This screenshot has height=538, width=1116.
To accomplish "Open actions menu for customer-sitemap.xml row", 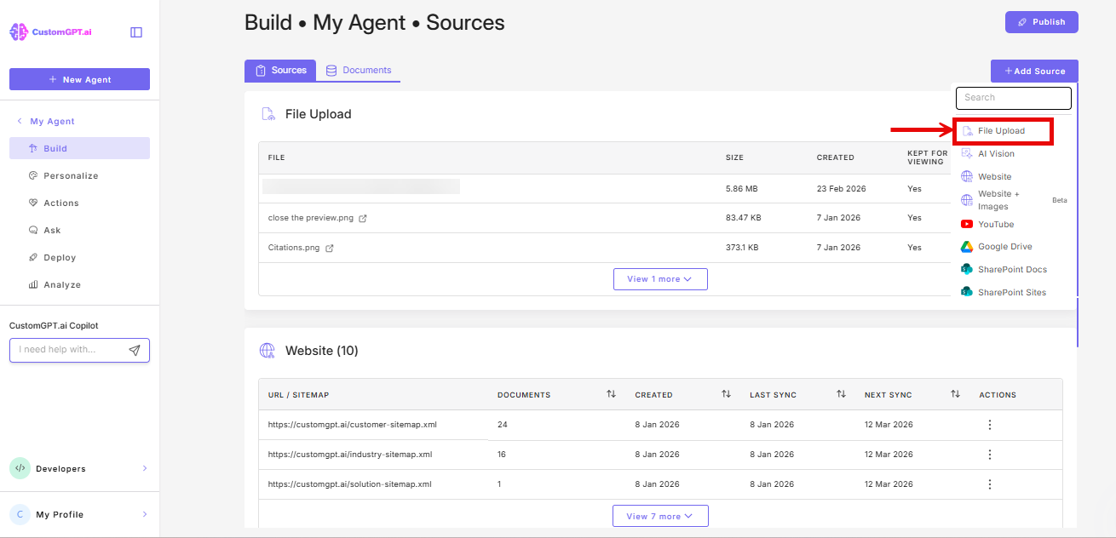I will tap(990, 425).
